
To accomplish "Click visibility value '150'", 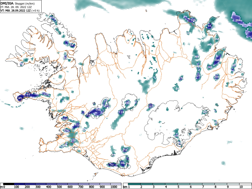I will click(98, 110).
